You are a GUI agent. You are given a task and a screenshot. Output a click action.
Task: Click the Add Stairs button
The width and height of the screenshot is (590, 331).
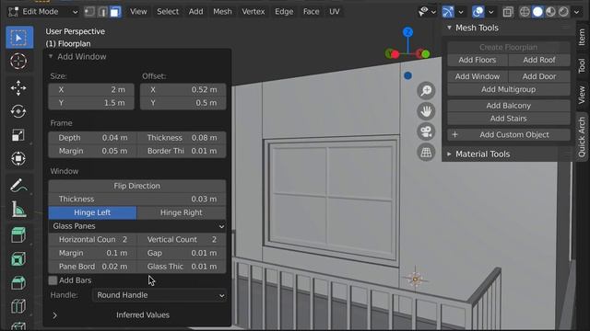[x=508, y=119]
